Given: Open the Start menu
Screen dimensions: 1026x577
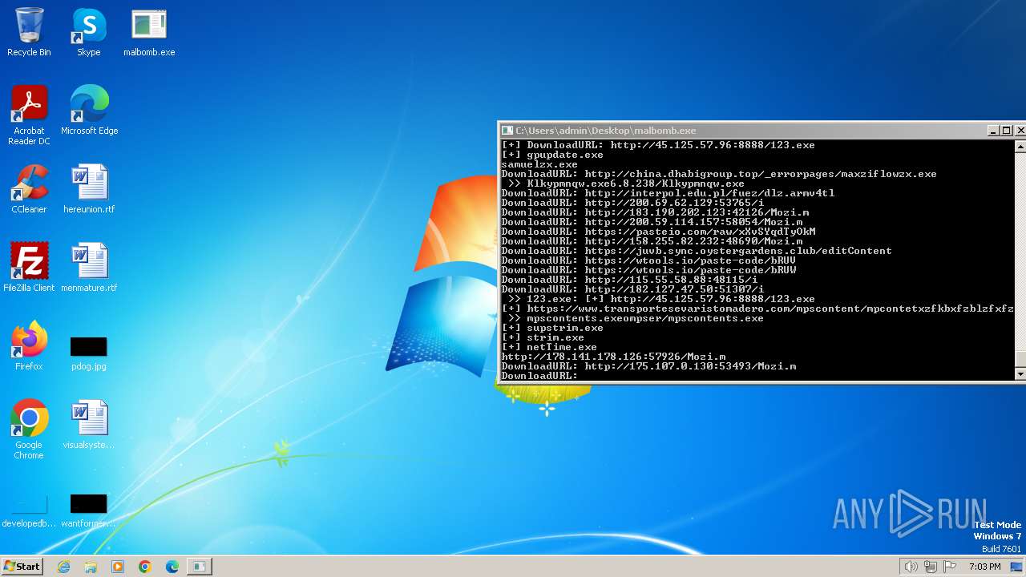Looking at the screenshot, I should tap(22, 566).
